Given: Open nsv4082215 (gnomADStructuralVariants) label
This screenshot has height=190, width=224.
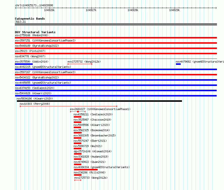Looking at the screenshot, I should point(43,67).
